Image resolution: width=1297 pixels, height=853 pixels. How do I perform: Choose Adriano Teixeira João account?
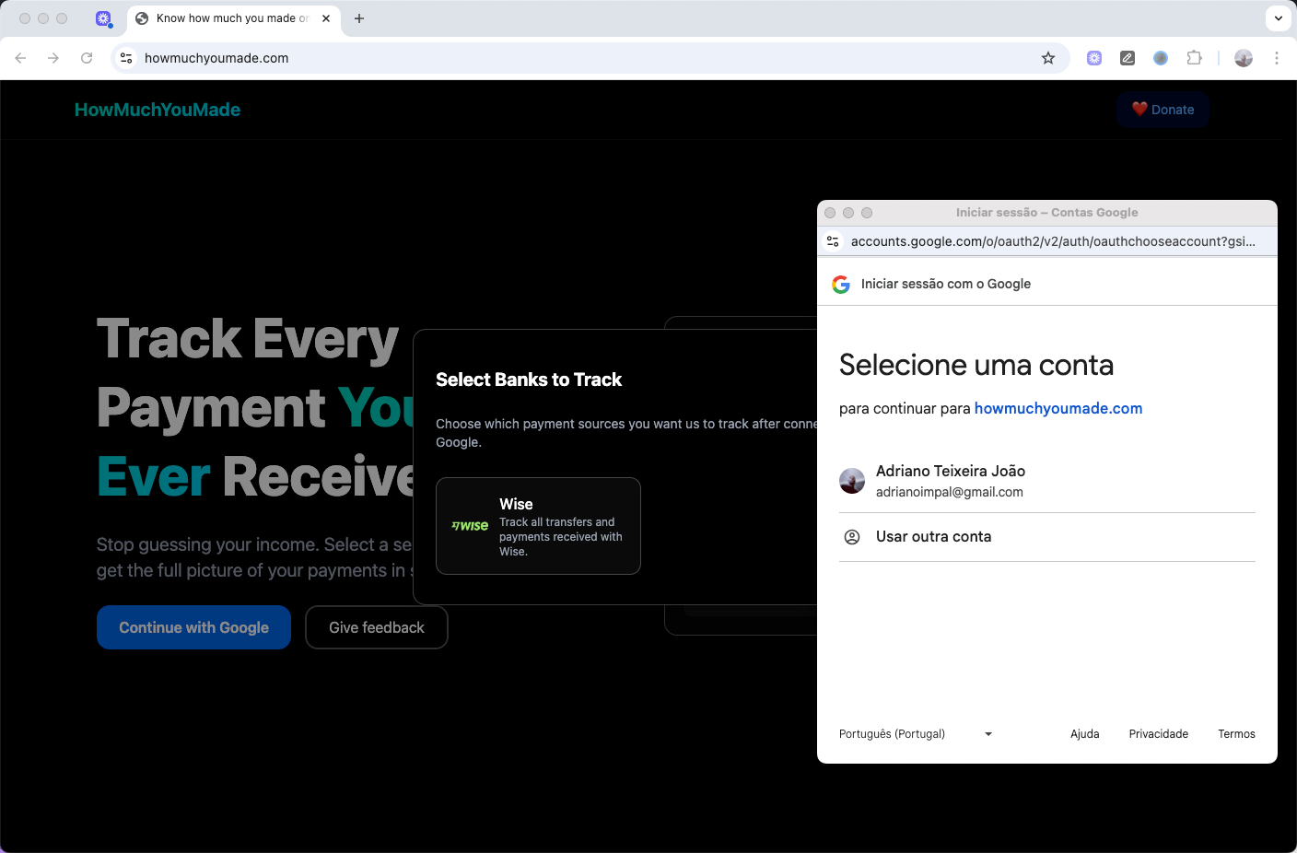coord(1047,481)
